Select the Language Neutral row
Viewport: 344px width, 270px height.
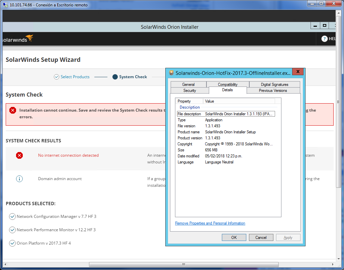click(x=226, y=162)
